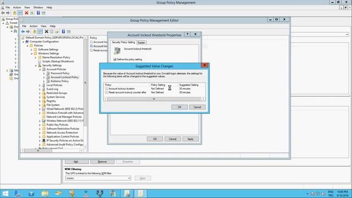Select Kerberos Policy in the tree
Screen dimensions: 352x198
(x=59, y=81)
